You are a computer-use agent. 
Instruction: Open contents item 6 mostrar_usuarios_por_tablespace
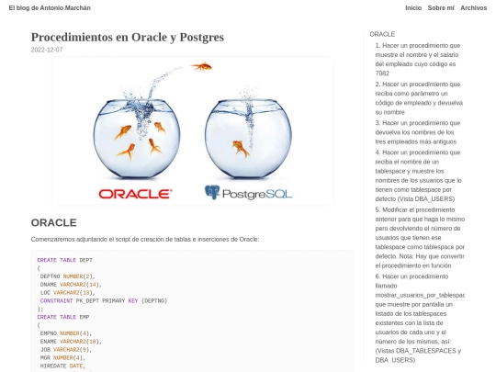click(x=420, y=318)
